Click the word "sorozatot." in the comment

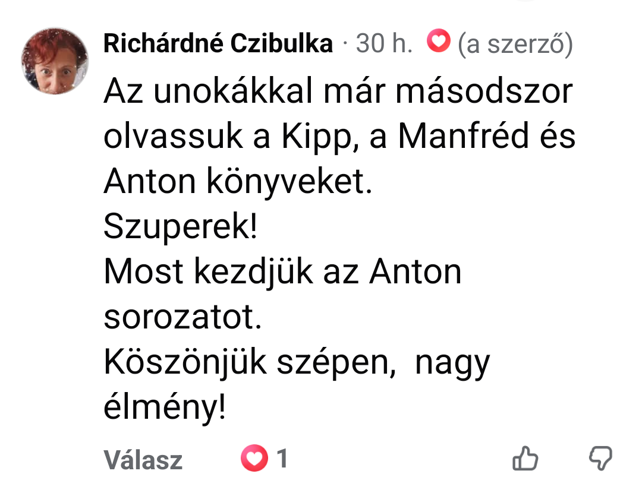point(182,317)
